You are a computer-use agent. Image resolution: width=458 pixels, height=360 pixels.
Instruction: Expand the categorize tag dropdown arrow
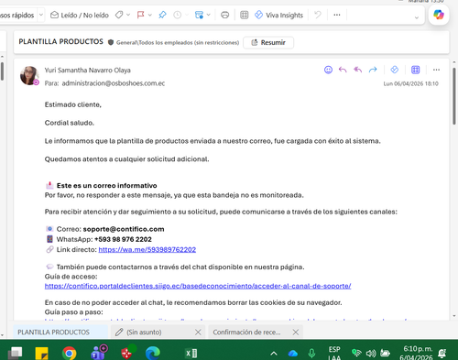(x=128, y=15)
